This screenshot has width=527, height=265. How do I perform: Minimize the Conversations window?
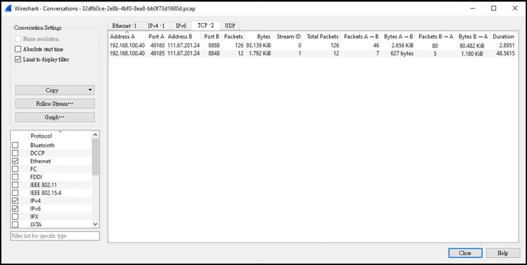(x=472, y=8)
